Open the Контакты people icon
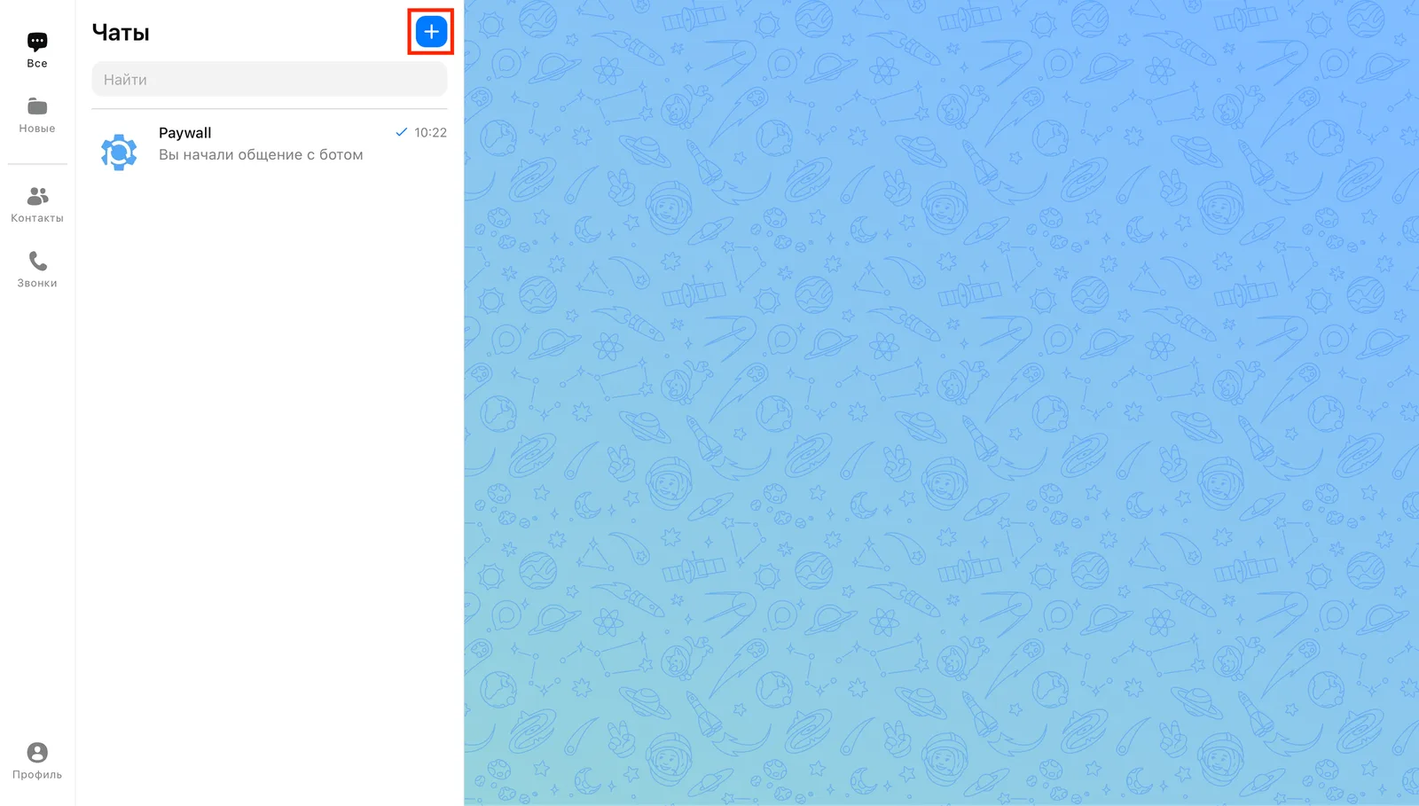1419x806 pixels. point(37,196)
